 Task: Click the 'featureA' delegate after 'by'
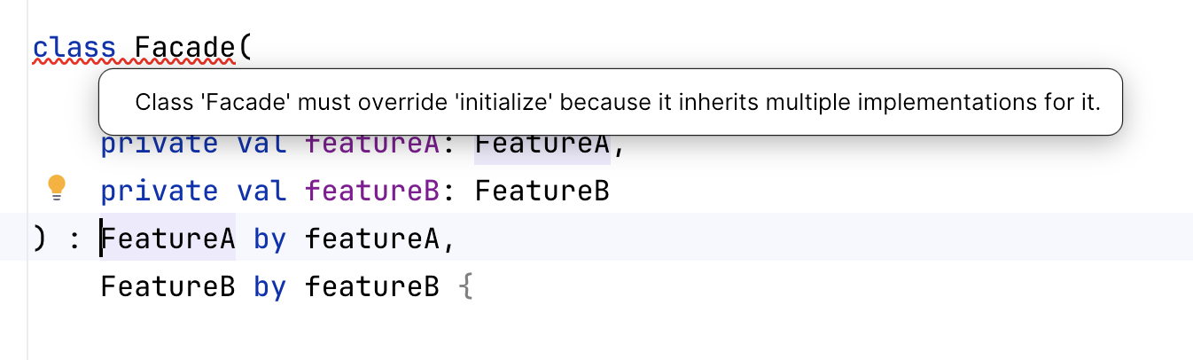[x=372, y=239]
